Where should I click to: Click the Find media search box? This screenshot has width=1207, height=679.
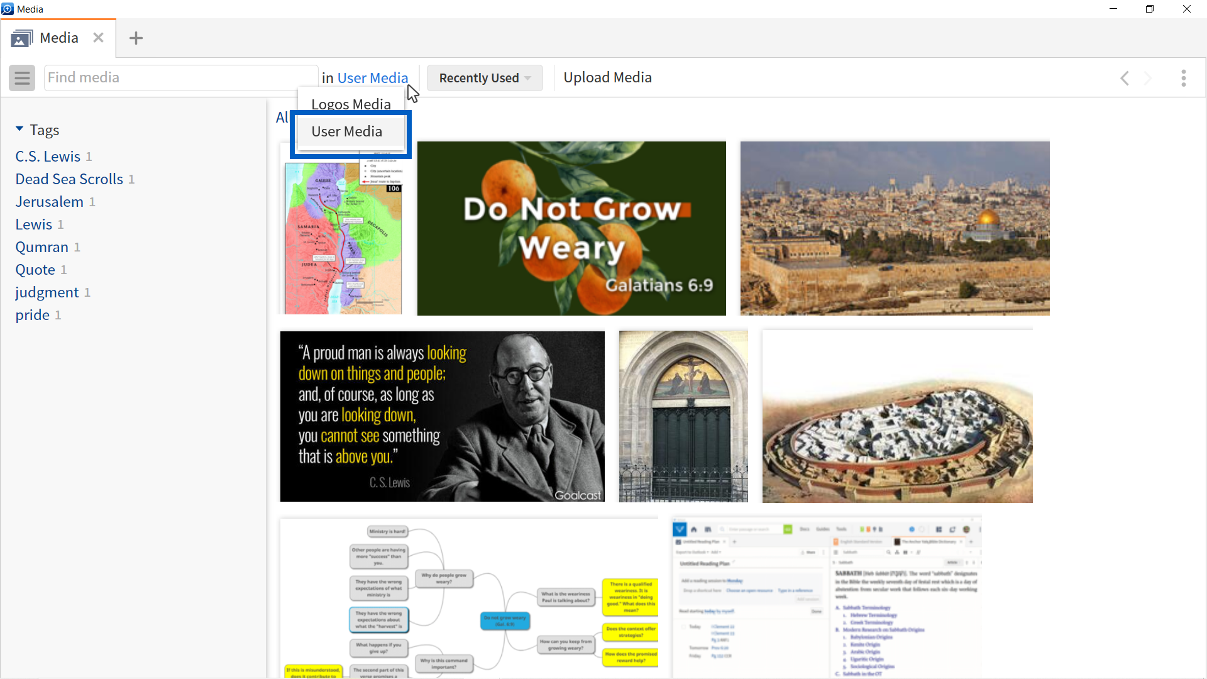tap(181, 78)
